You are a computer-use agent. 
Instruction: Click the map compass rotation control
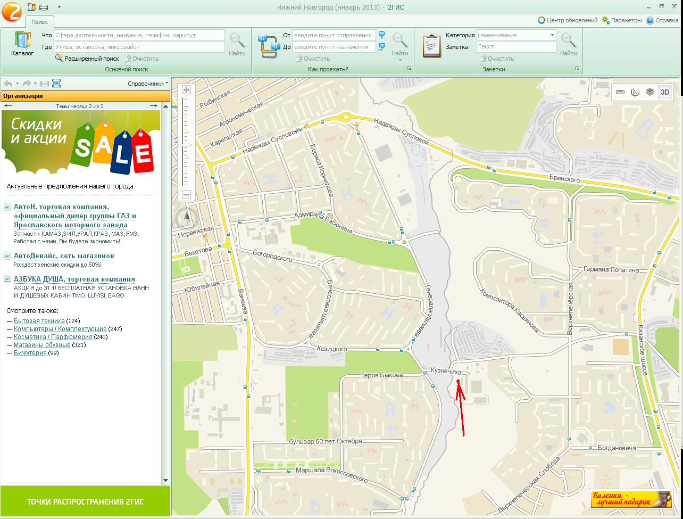[186, 217]
